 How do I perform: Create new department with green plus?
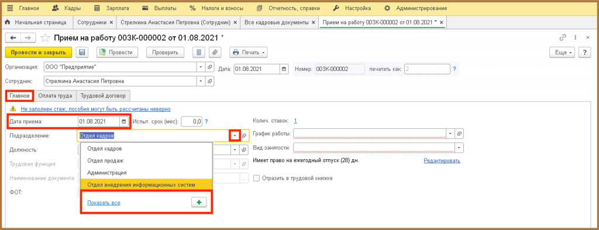tap(199, 202)
